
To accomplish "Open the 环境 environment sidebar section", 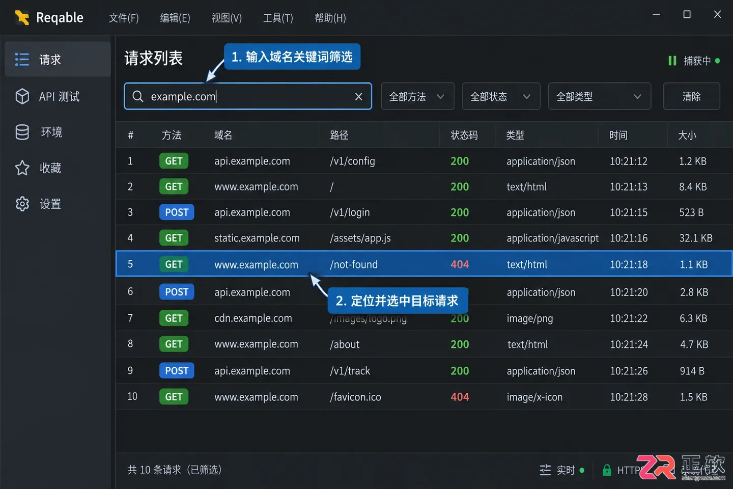I will (58, 132).
